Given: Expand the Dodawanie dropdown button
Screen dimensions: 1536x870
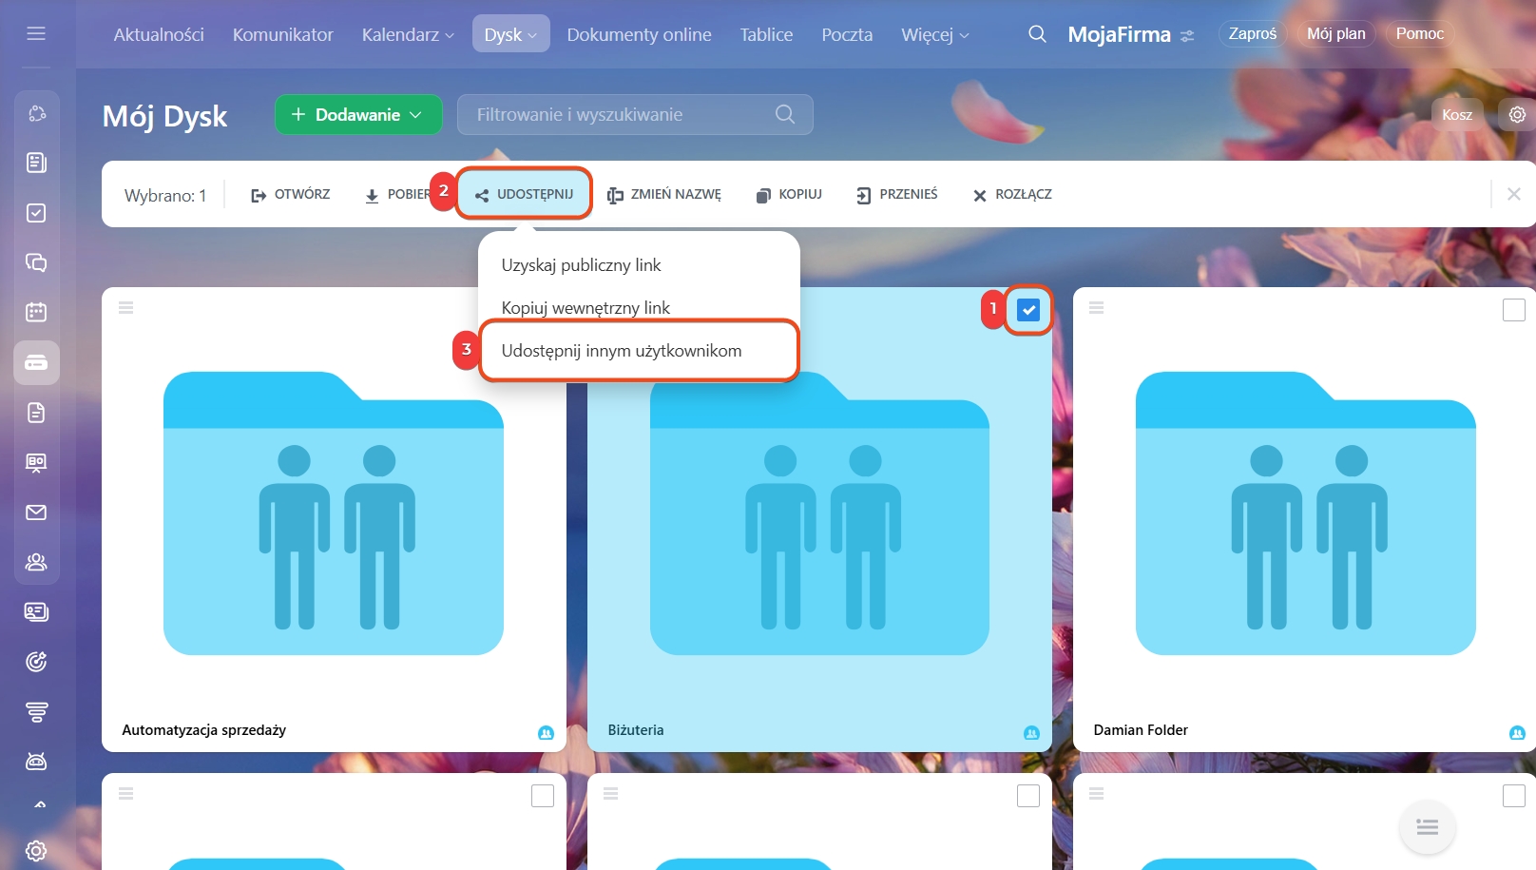Looking at the screenshot, I should tap(358, 114).
